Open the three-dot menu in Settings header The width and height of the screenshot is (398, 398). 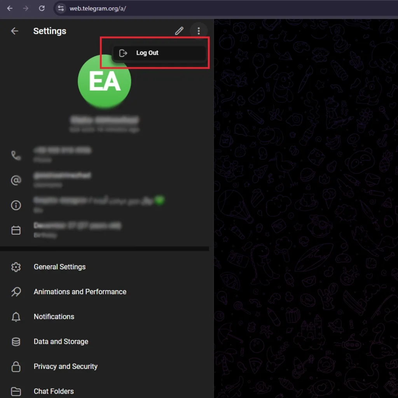coord(199,31)
